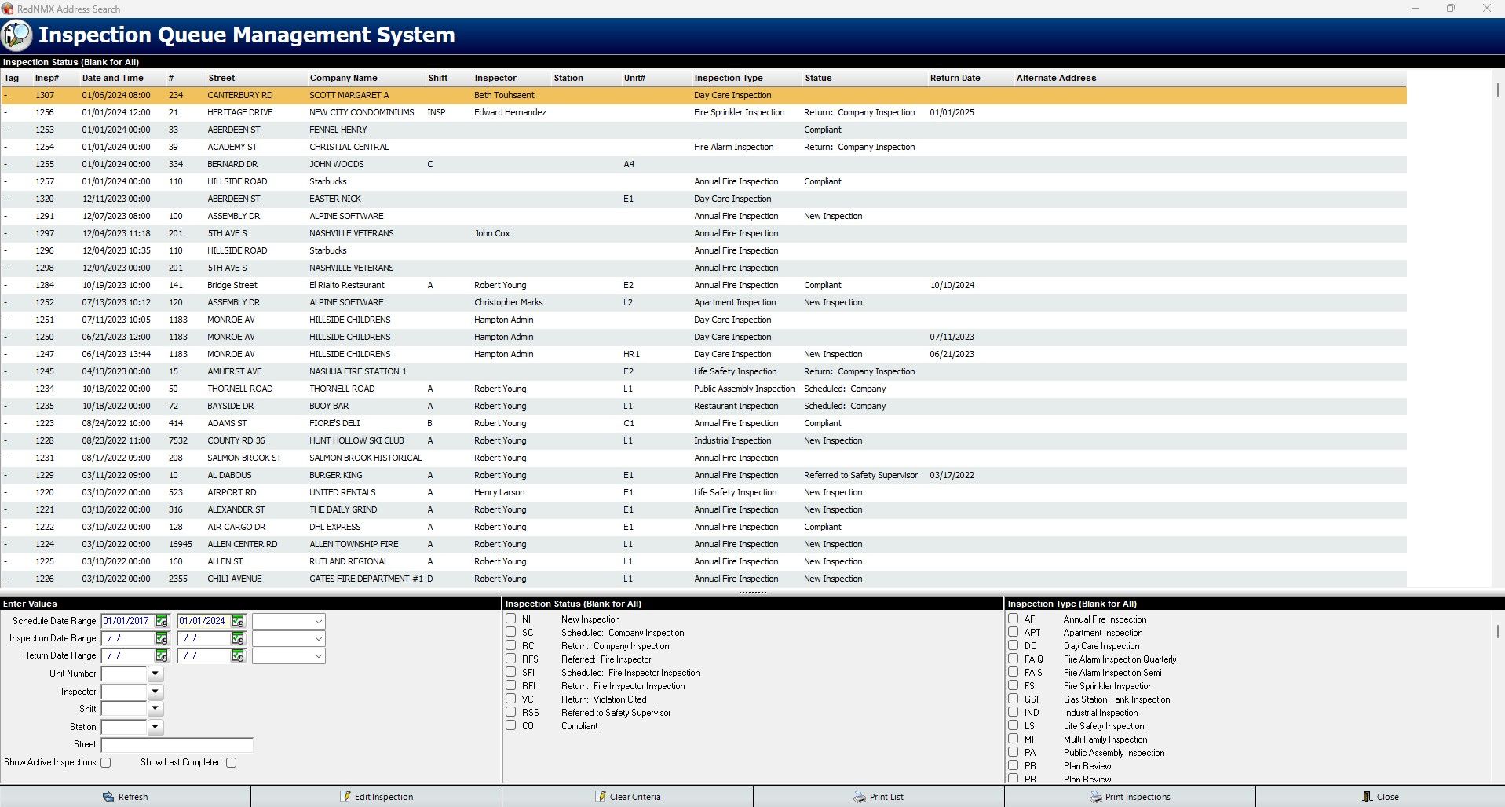The width and height of the screenshot is (1505, 807).
Task: Open calendar for Inspection Date Range end
Action: pos(238,638)
